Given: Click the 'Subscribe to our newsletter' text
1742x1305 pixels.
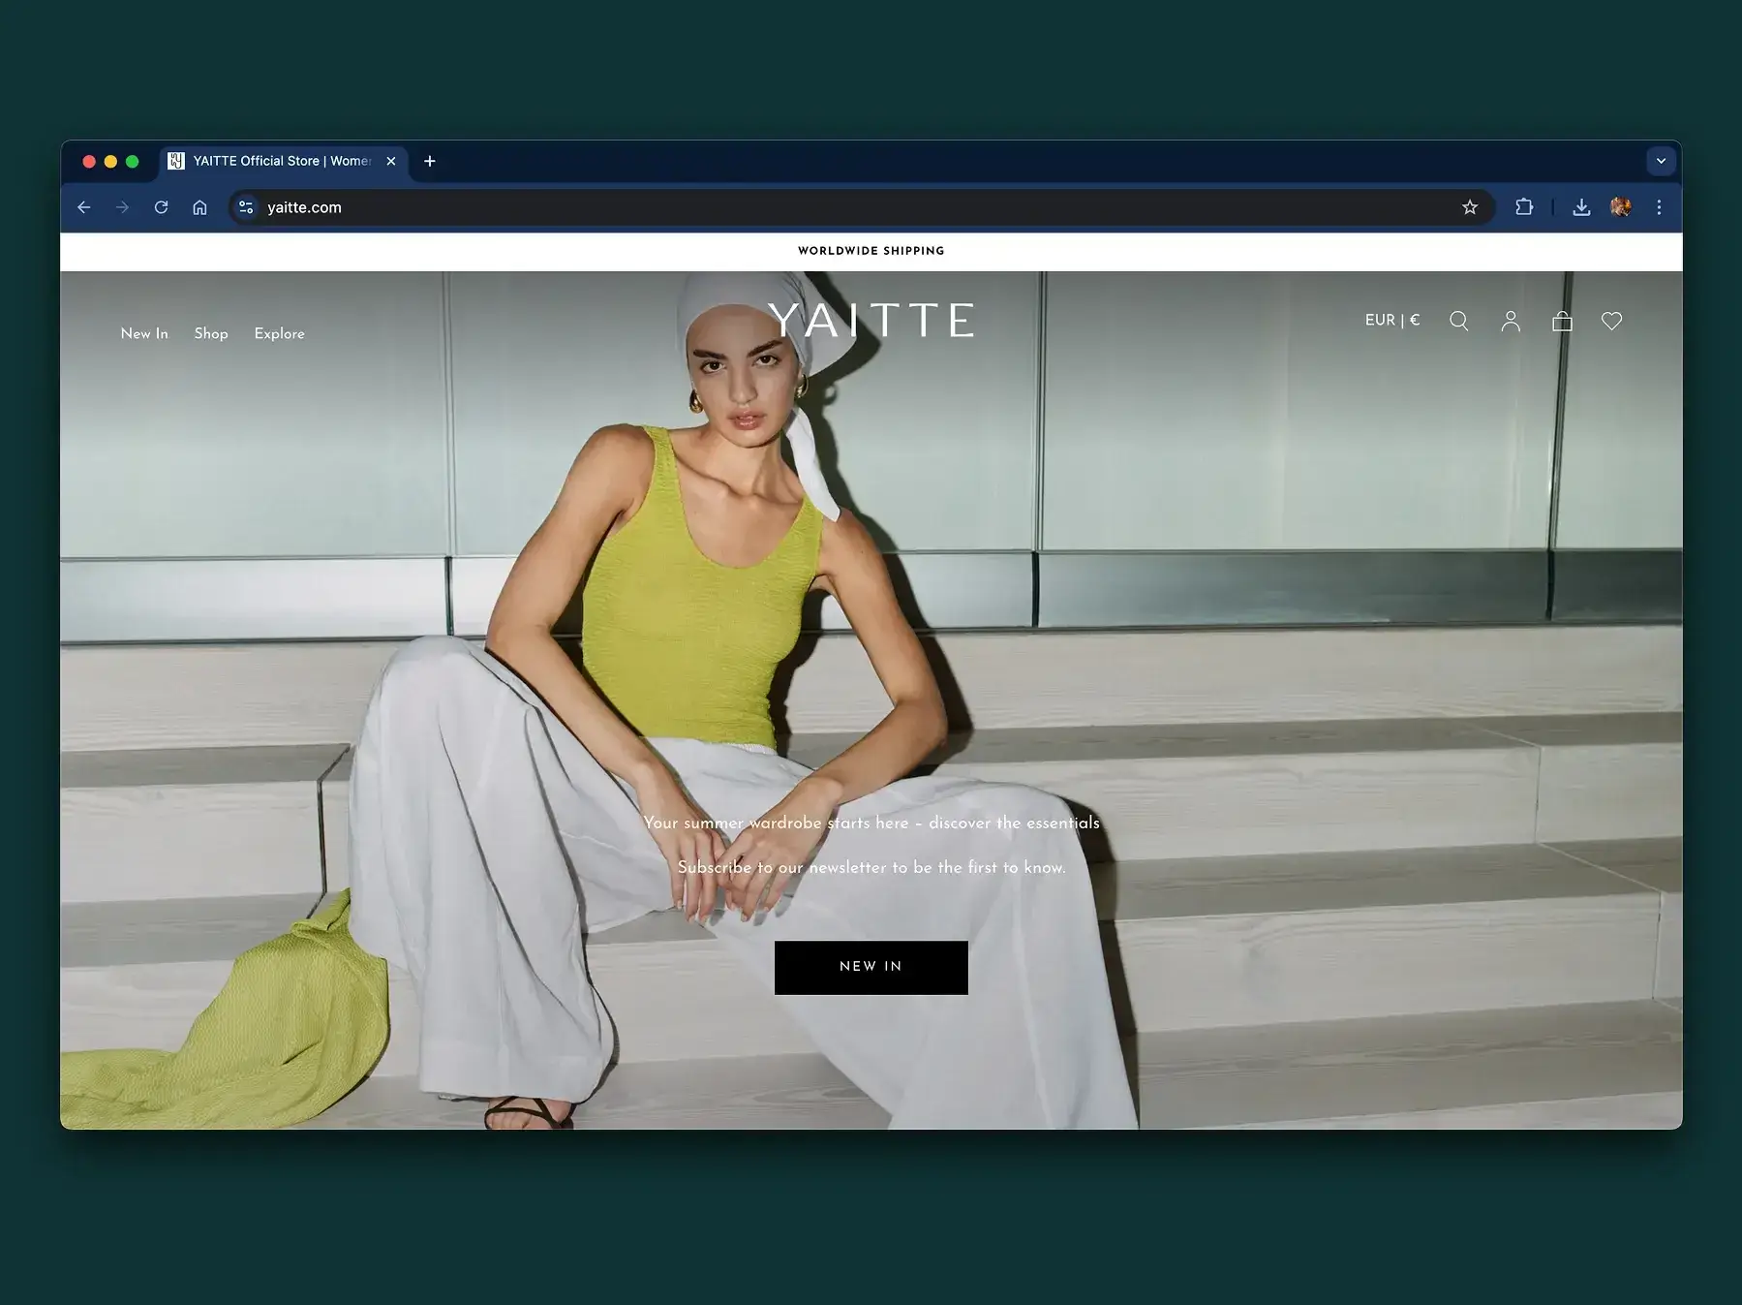Looking at the screenshot, I should pos(871,867).
